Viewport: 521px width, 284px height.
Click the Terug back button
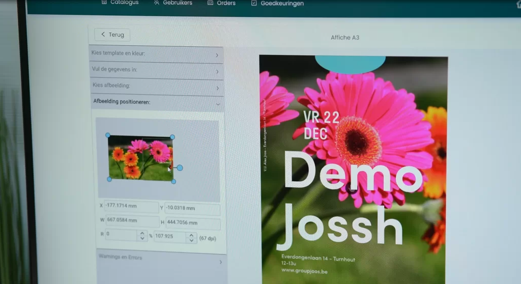[112, 35]
